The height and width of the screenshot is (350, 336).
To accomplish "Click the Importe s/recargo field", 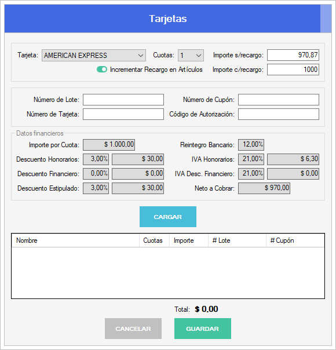I will (x=293, y=55).
